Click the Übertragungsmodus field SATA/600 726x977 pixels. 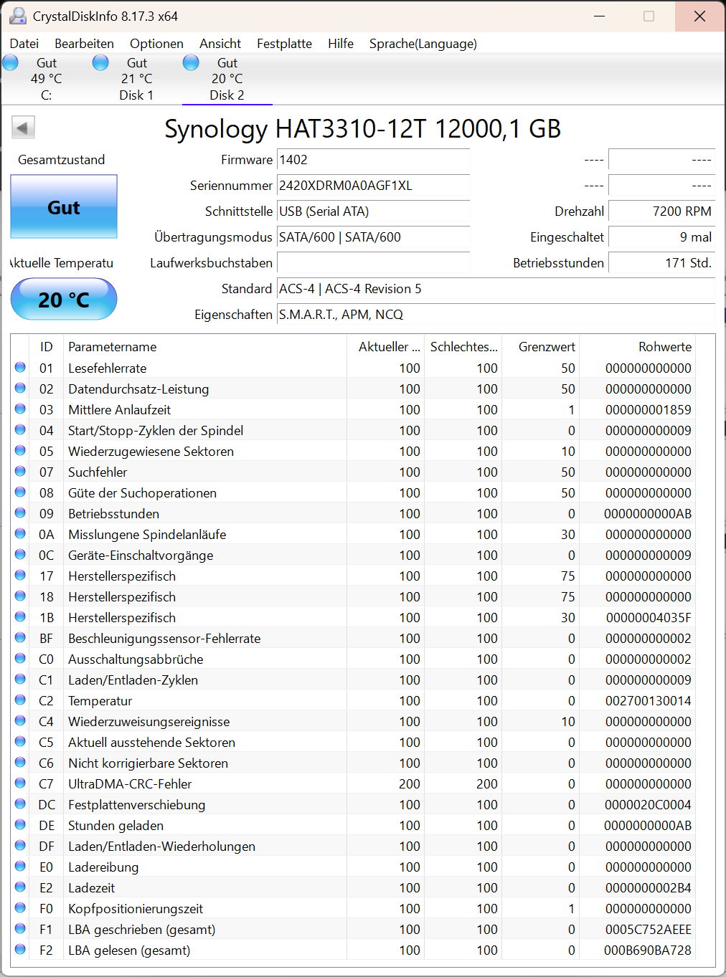pyautogui.click(x=373, y=237)
